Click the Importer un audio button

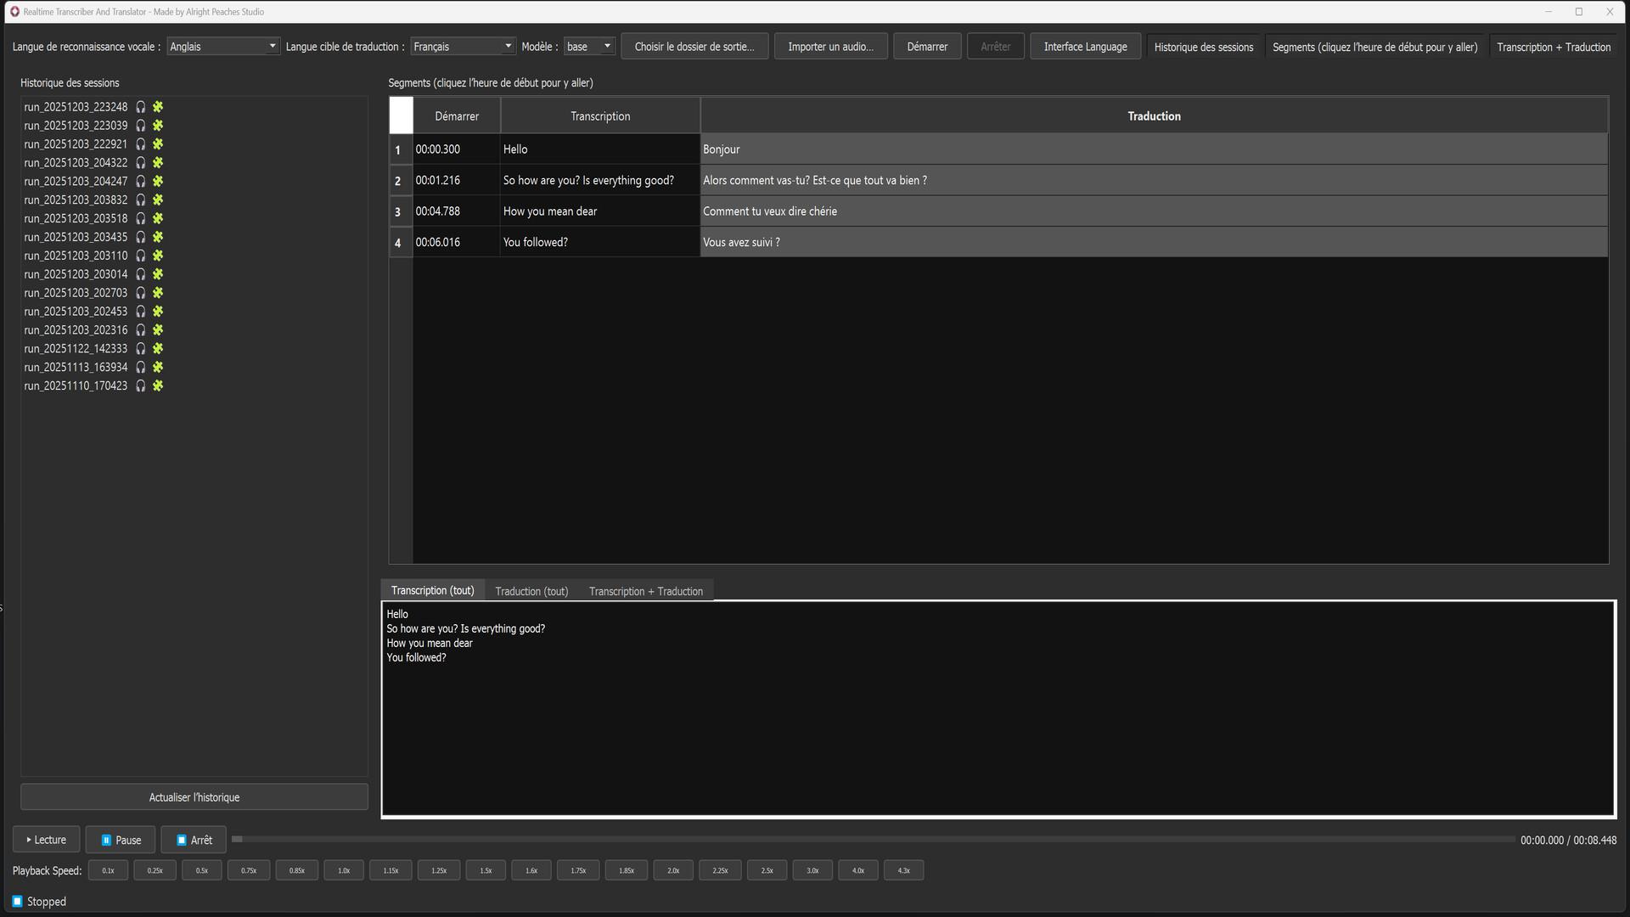[x=829, y=46]
